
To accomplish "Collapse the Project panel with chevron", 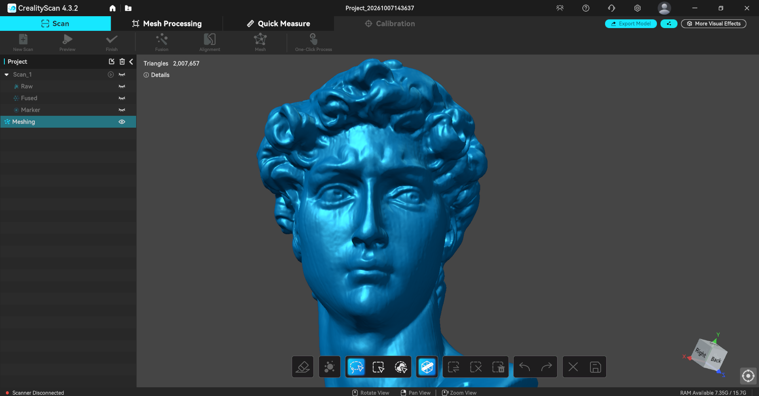I will pos(131,62).
